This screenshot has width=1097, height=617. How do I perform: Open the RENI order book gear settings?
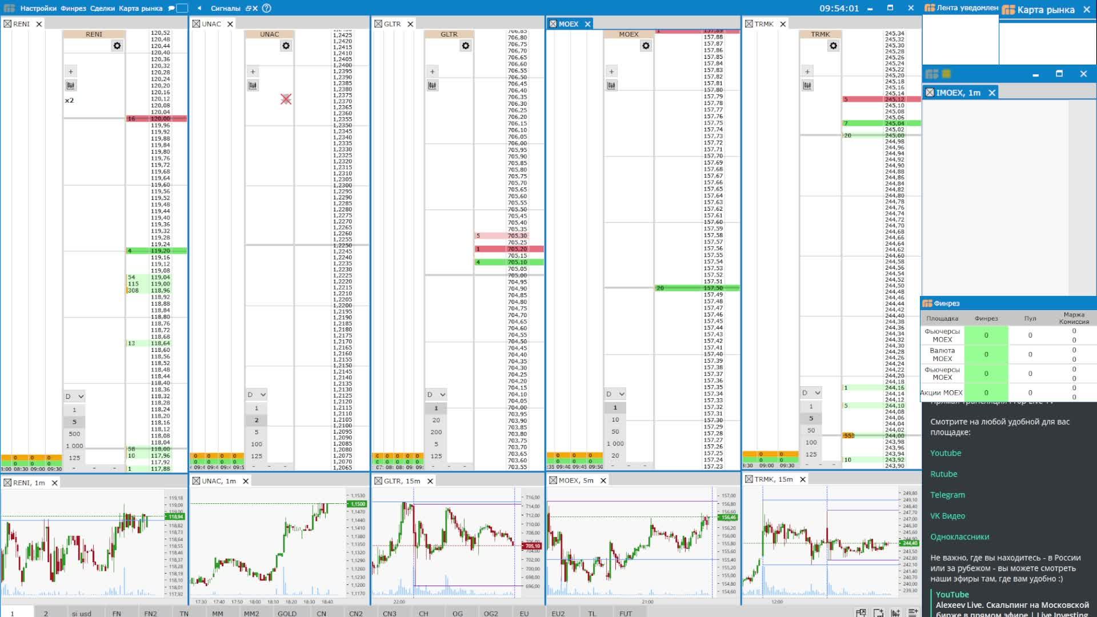117,46
